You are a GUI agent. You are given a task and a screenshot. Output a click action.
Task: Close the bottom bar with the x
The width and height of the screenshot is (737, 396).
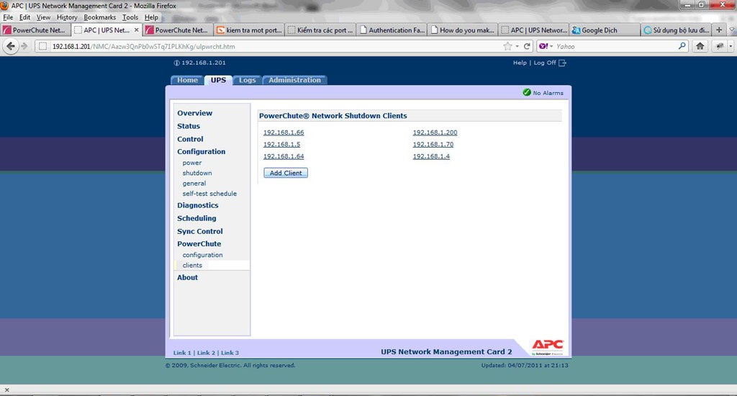point(6,390)
